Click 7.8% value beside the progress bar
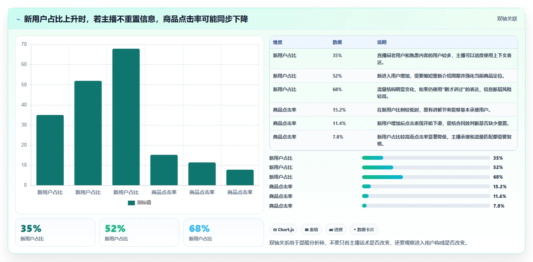533x262 pixels. tap(499, 206)
